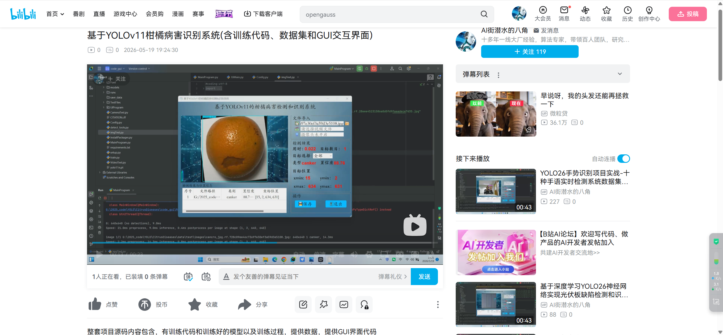
Task: Toggle danmaku display on/off icon
Action: coord(188,277)
